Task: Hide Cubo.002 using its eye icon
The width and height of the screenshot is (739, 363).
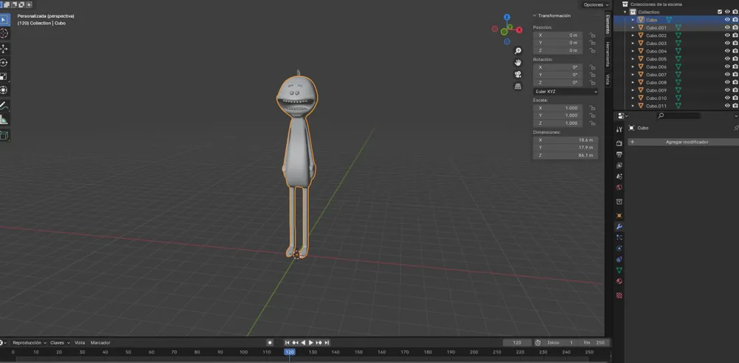Action: pos(727,35)
